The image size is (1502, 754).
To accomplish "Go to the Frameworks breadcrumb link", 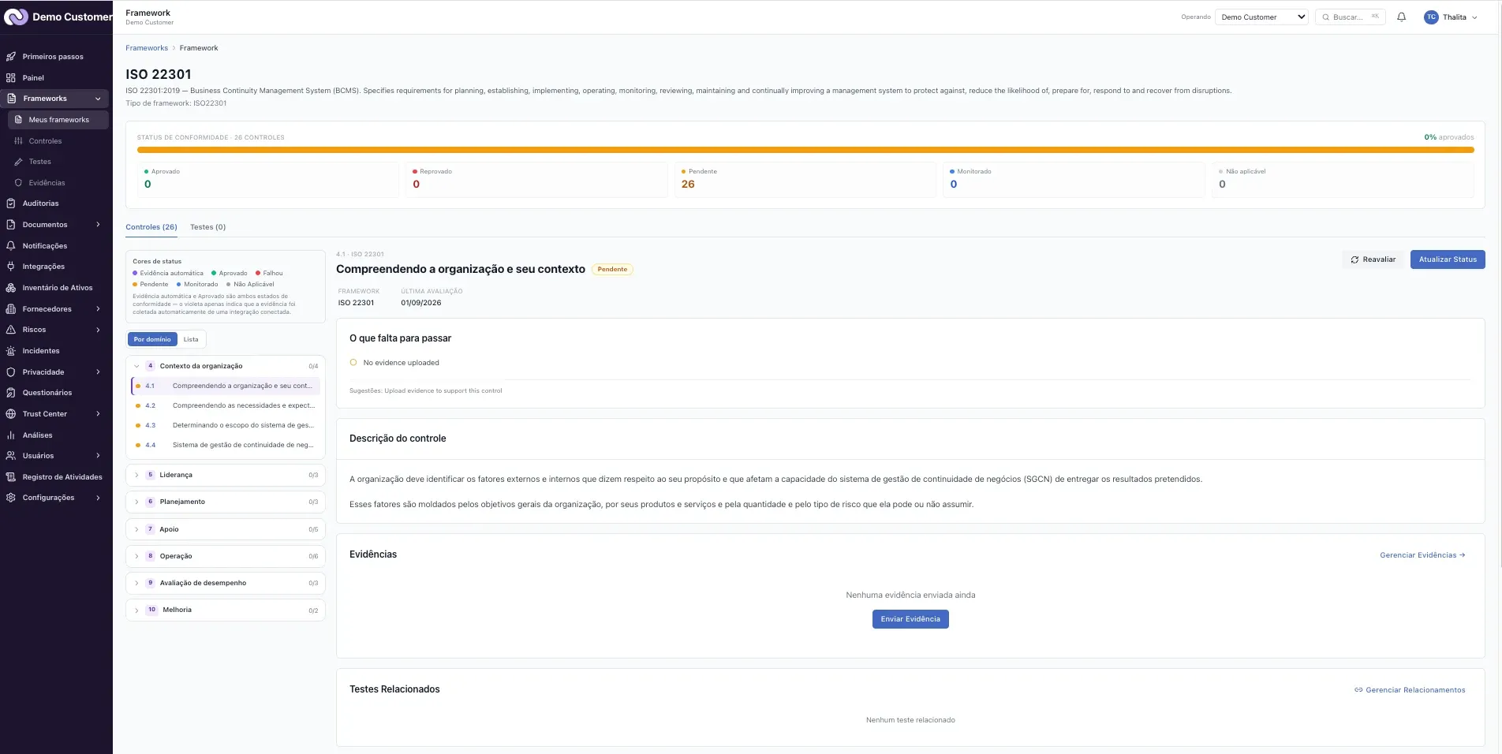I will tap(147, 48).
